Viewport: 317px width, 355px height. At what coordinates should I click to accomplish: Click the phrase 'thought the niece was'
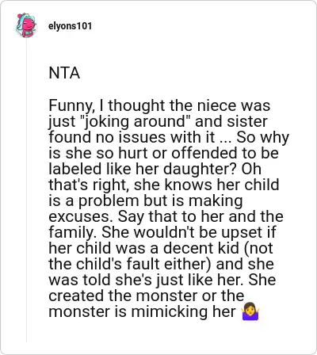coord(189,105)
